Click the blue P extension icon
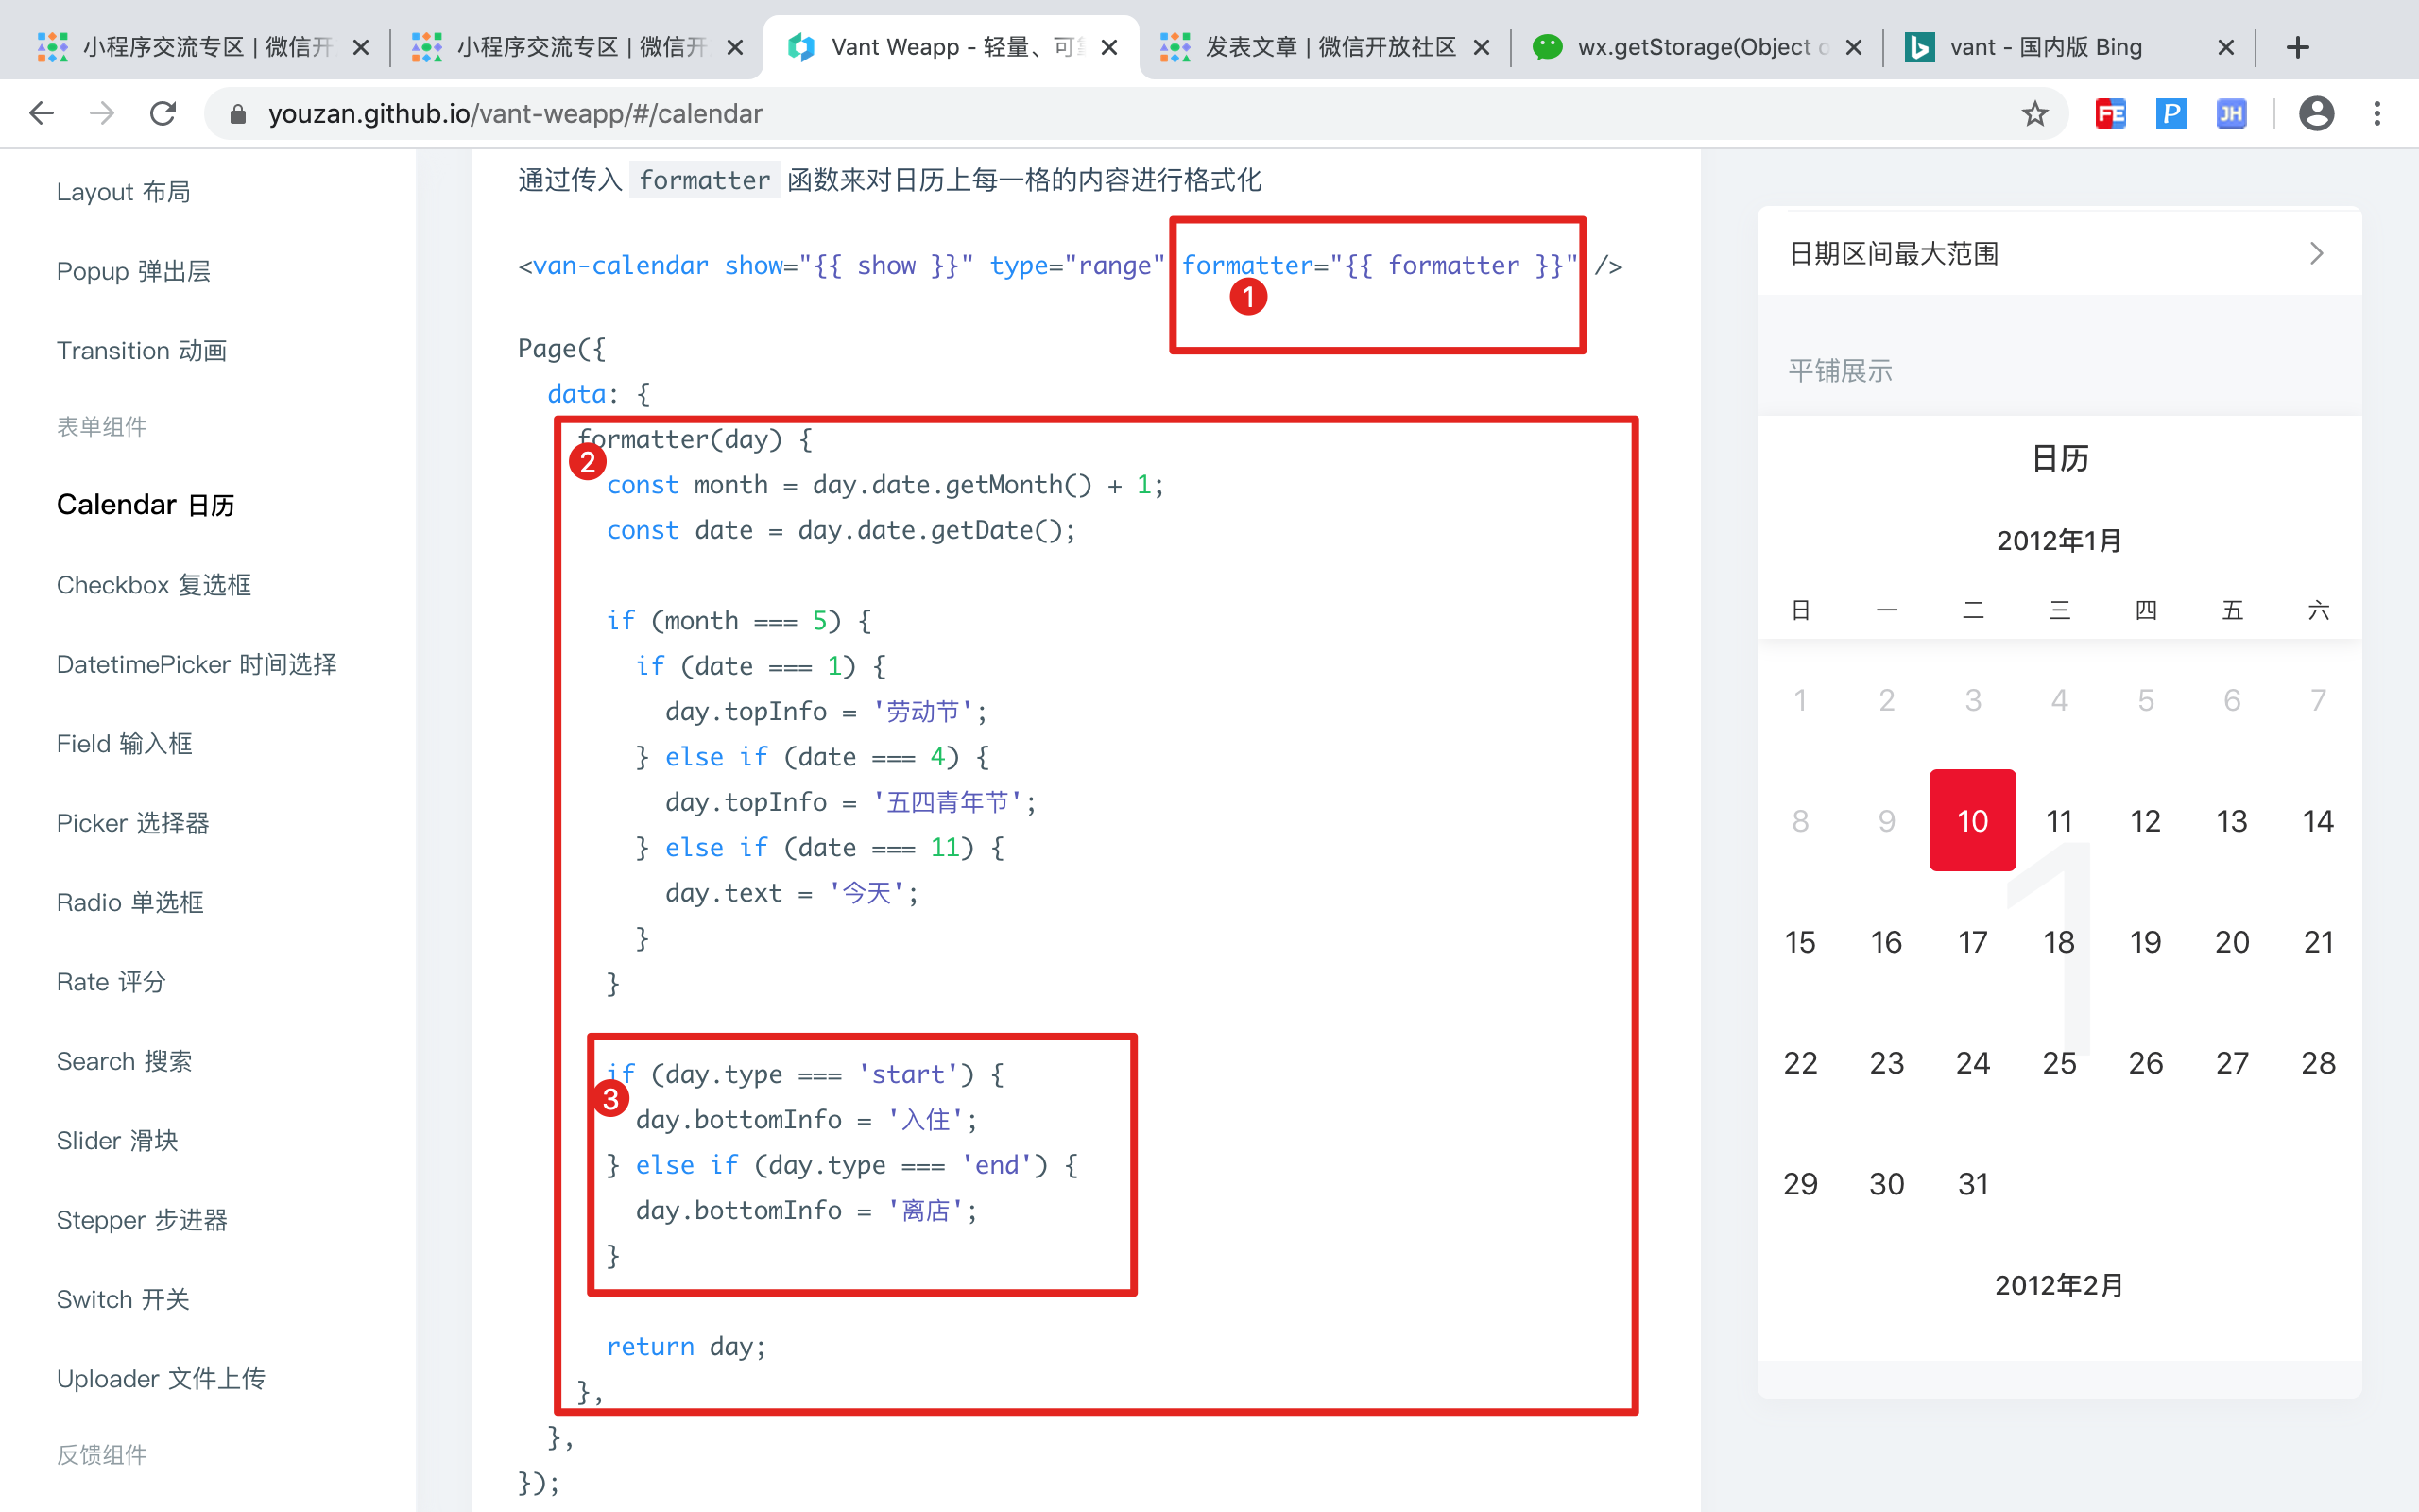 tap(2170, 113)
